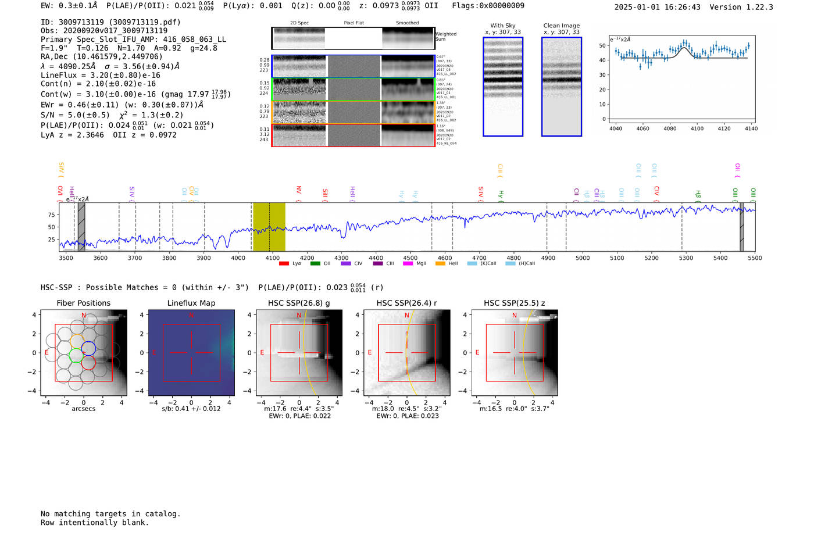
Task: Click the '2D Spec' column header
Action: pyautogui.click(x=299, y=23)
